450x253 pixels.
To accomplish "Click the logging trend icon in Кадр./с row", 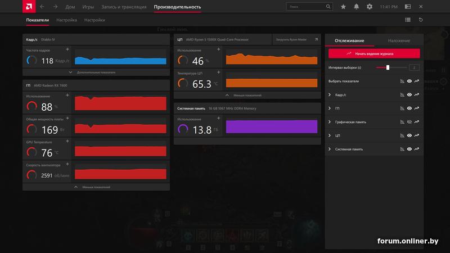I will point(417,94).
